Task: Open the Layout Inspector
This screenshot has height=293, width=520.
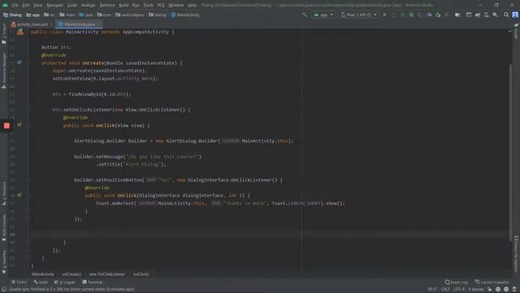Action: click(492, 282)
